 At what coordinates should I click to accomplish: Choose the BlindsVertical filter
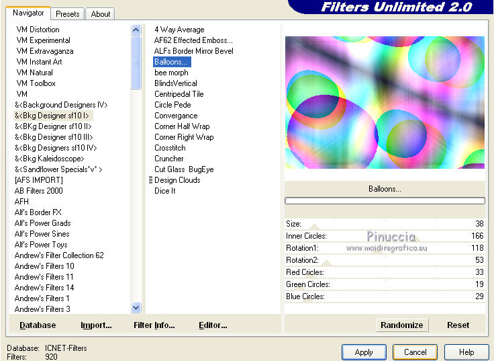[176, 83]
